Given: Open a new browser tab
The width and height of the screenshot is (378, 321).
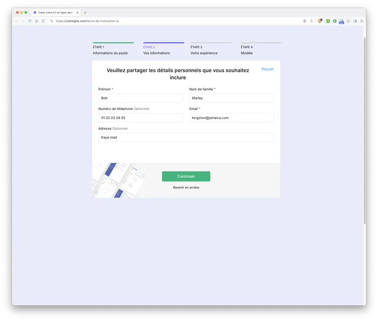Looking at the screenshot, I should [85, 13].
